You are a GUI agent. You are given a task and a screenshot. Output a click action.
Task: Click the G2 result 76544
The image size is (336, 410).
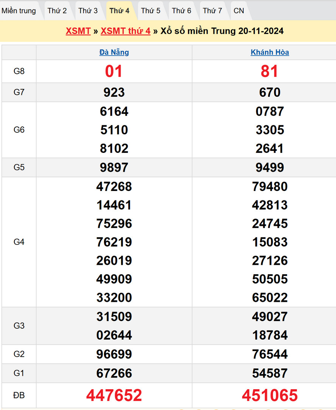[270, 354]
